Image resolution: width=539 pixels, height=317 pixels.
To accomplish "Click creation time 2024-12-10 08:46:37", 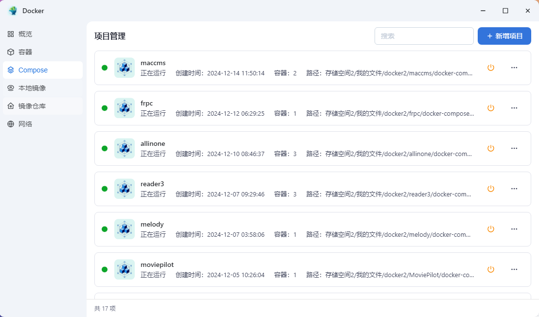I will pyautogui.click(x=236, y=154).
